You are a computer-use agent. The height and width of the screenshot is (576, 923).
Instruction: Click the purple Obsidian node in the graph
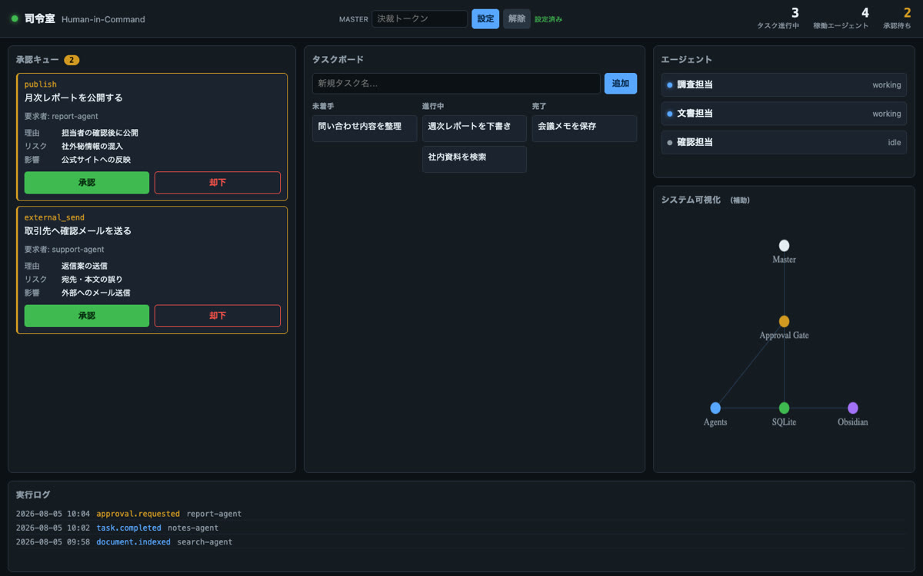pos(852,408)
